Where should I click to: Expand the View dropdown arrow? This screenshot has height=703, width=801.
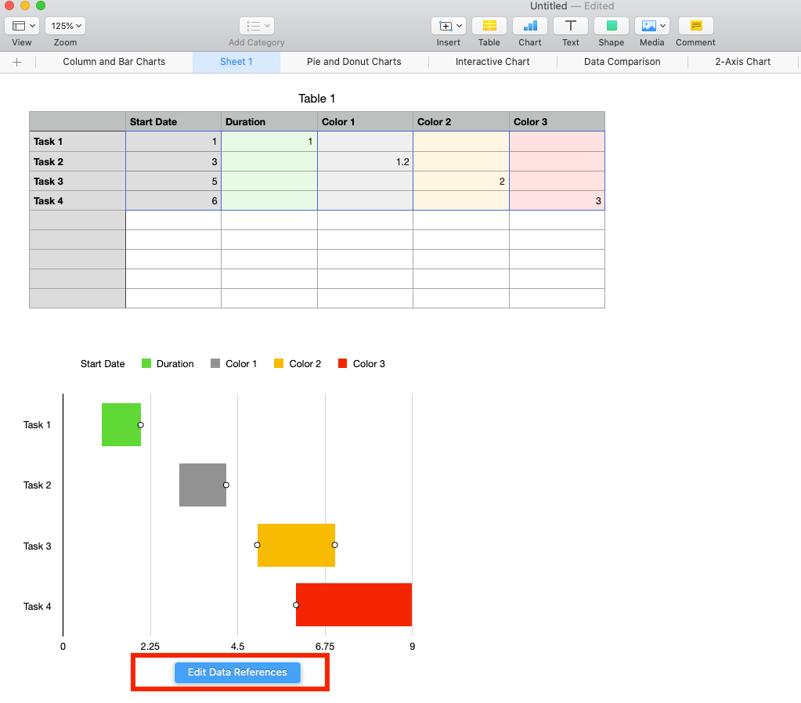[x=31, y=25]
